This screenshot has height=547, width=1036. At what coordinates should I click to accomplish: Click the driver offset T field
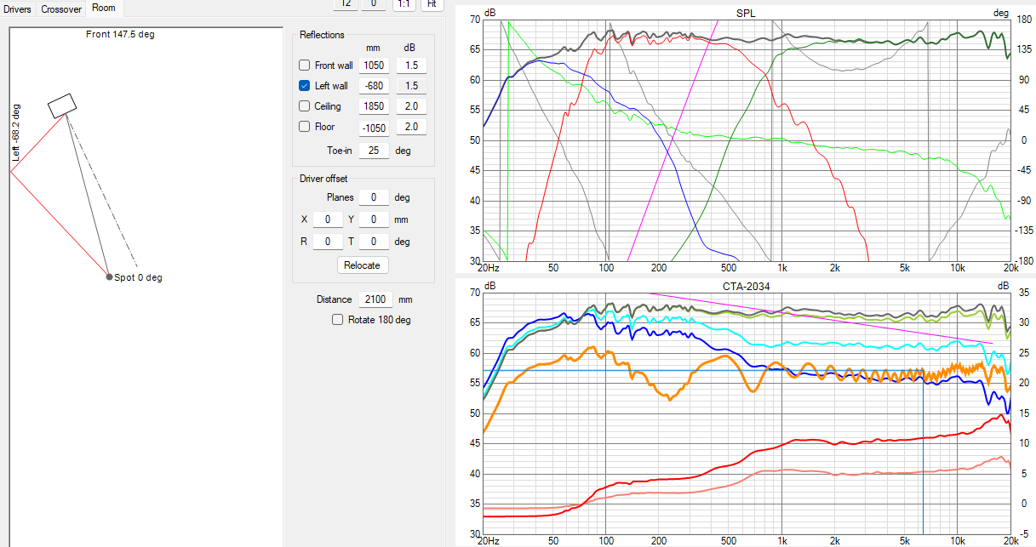[x=374, y=242]
